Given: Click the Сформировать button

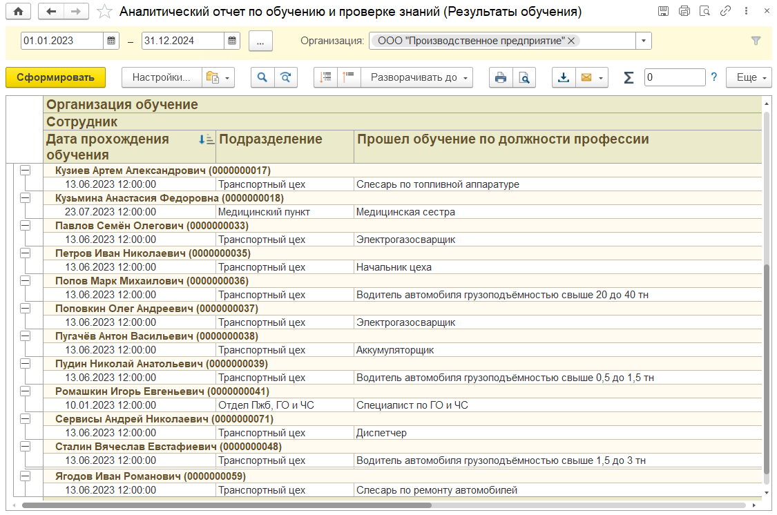Looking at the screenshot, I should (x=55, y=78).
